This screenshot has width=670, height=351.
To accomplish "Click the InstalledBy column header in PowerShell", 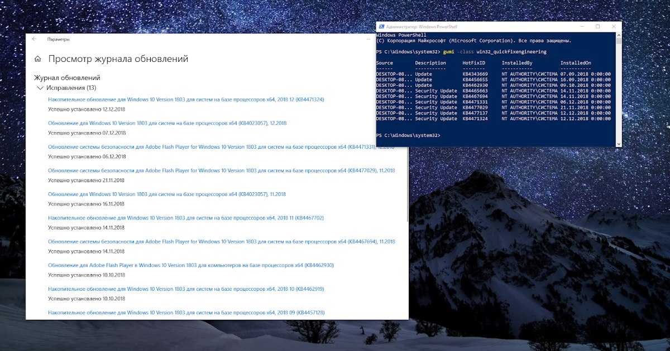I will 517,63.
